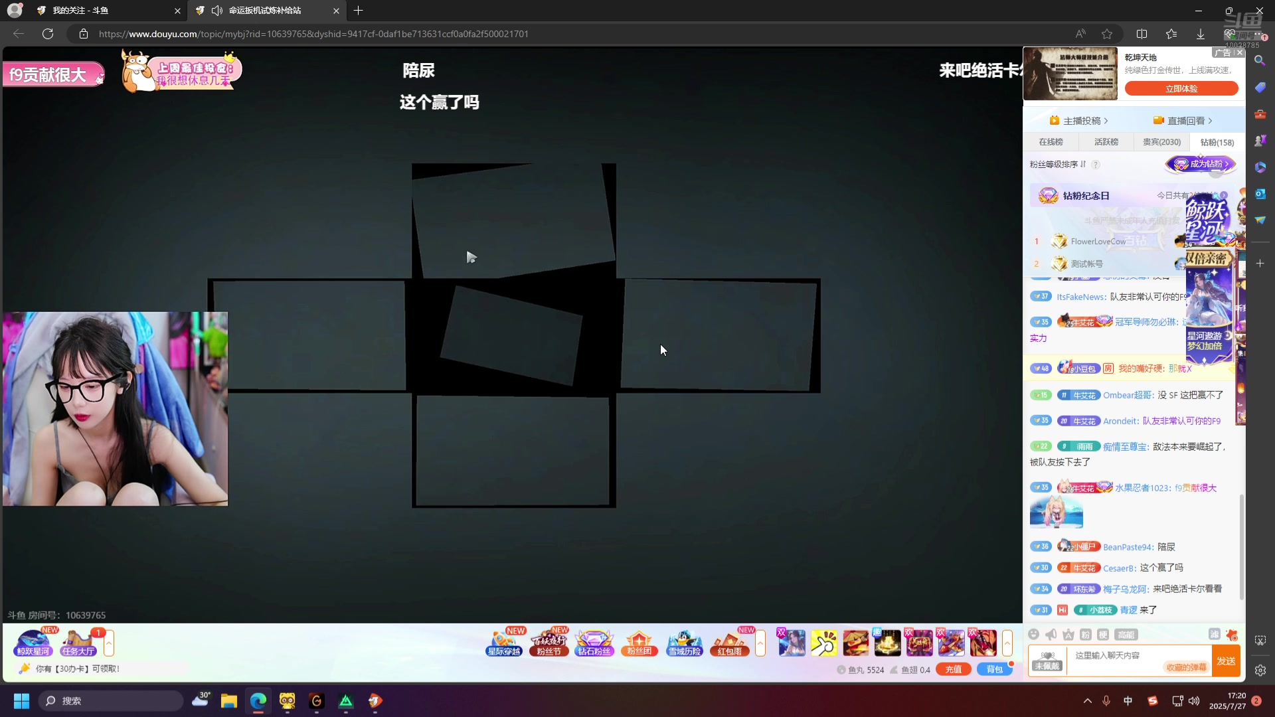Image resolution: width=1275 pixels, height=717 pixels.
Task: Click the red star effects icon
Action: point(1232,635)
